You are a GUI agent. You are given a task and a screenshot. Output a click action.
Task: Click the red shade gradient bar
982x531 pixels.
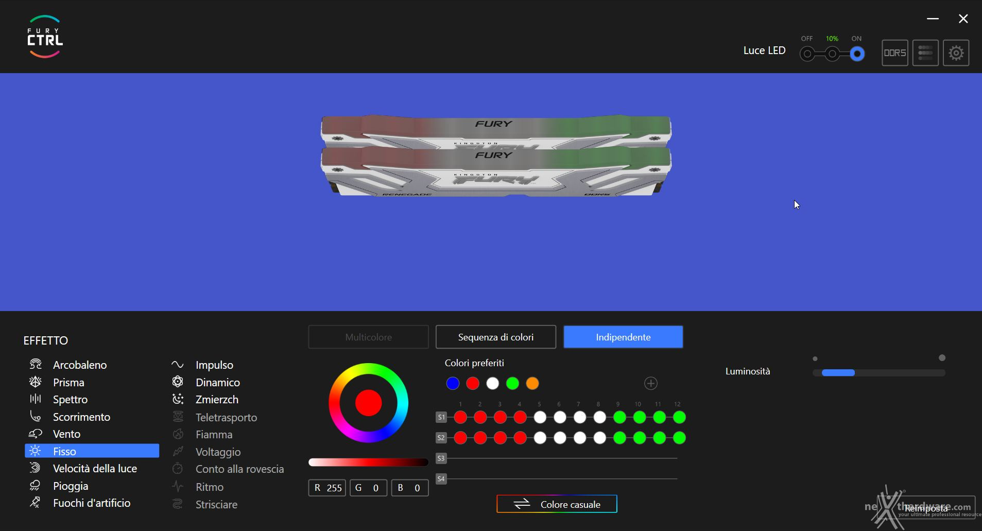tap(368, 462)
